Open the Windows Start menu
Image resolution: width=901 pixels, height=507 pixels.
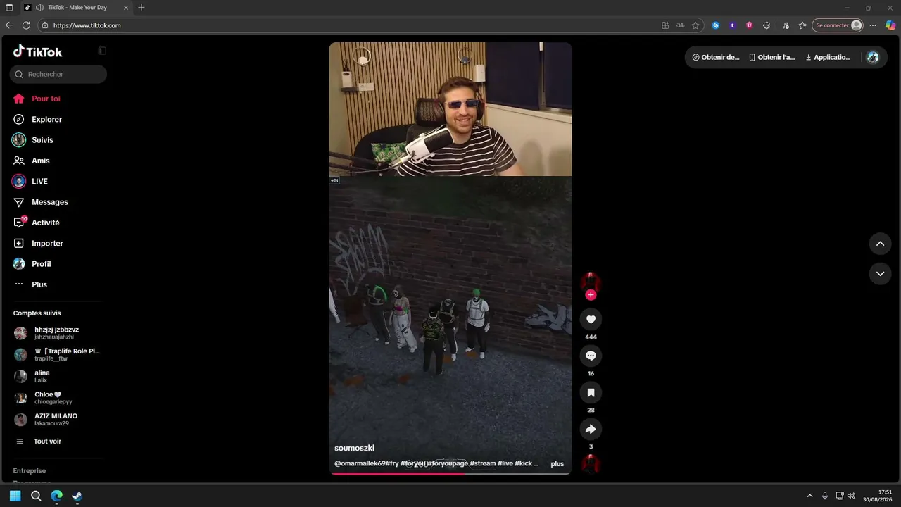(x=15, y=496)
